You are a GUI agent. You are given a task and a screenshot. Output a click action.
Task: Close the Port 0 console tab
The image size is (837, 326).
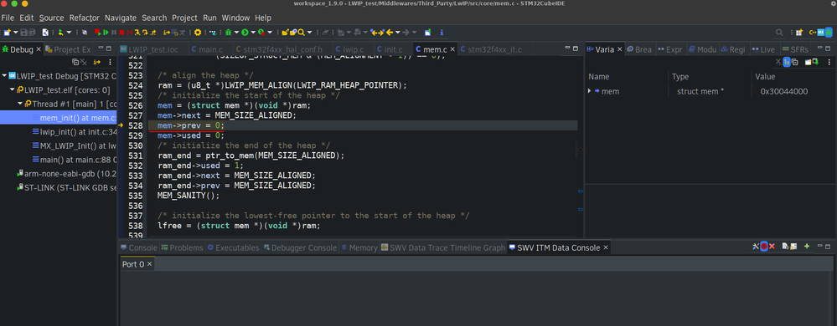(x=149, y=264)
